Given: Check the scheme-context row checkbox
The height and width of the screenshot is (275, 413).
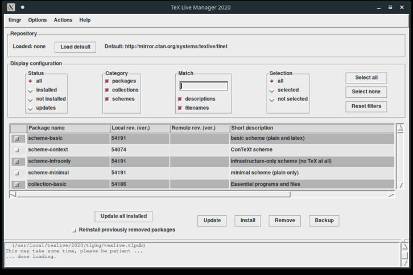Looking at the screenshot, I should pos(17,150).
